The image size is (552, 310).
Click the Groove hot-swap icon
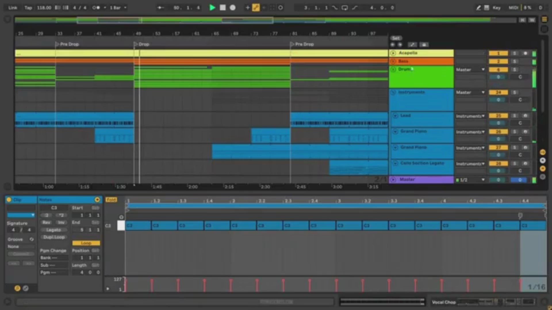pos(31,239)
